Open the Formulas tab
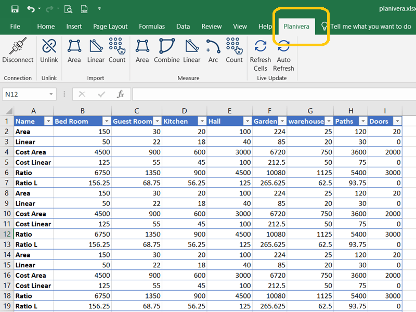This screenshot has height=312, width=416. click(x=152, y=27)
